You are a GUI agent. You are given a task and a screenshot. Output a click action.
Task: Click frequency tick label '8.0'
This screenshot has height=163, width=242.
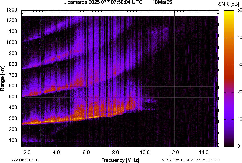(116, 153)
